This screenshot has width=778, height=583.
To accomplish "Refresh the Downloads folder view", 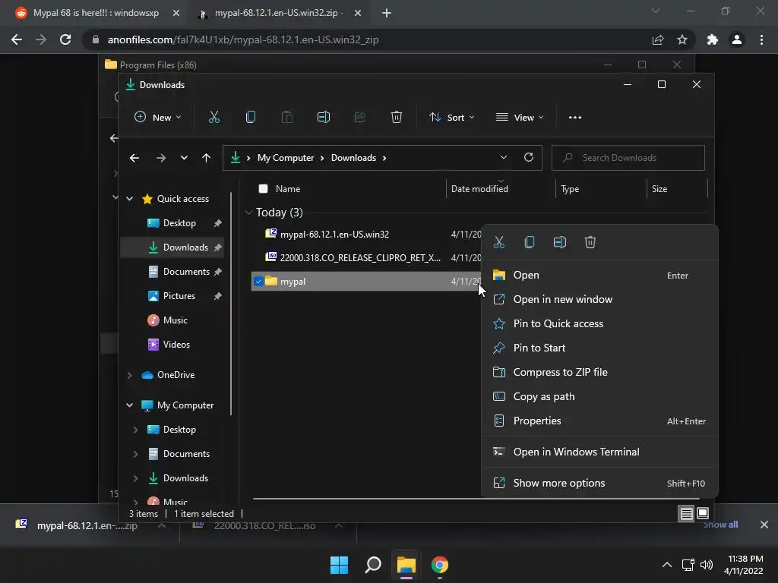I will [529, 158].
